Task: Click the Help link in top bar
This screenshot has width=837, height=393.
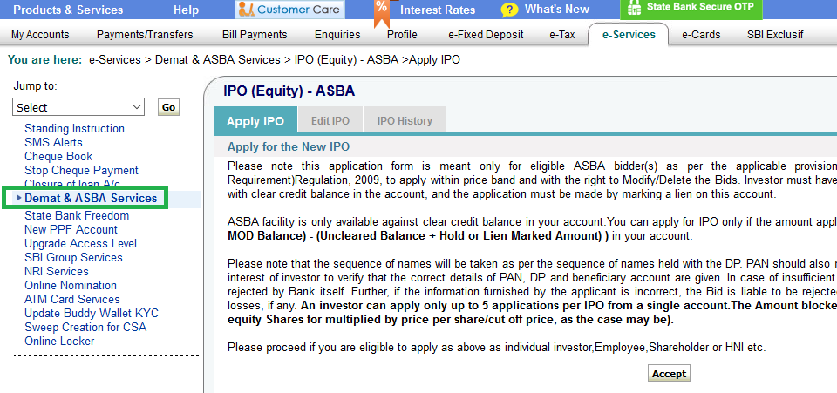Action: point(186,10)
